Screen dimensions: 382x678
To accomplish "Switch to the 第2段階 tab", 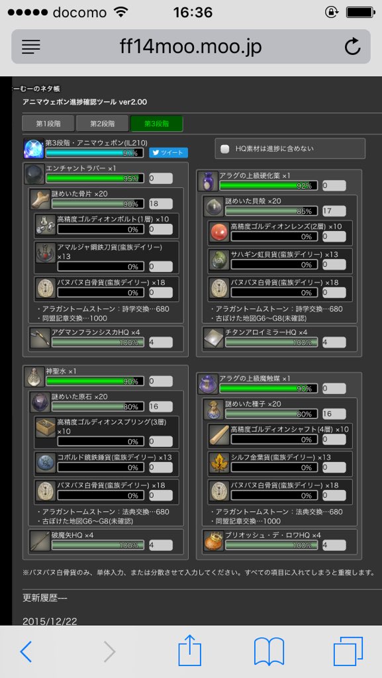I will click(103, 124).
